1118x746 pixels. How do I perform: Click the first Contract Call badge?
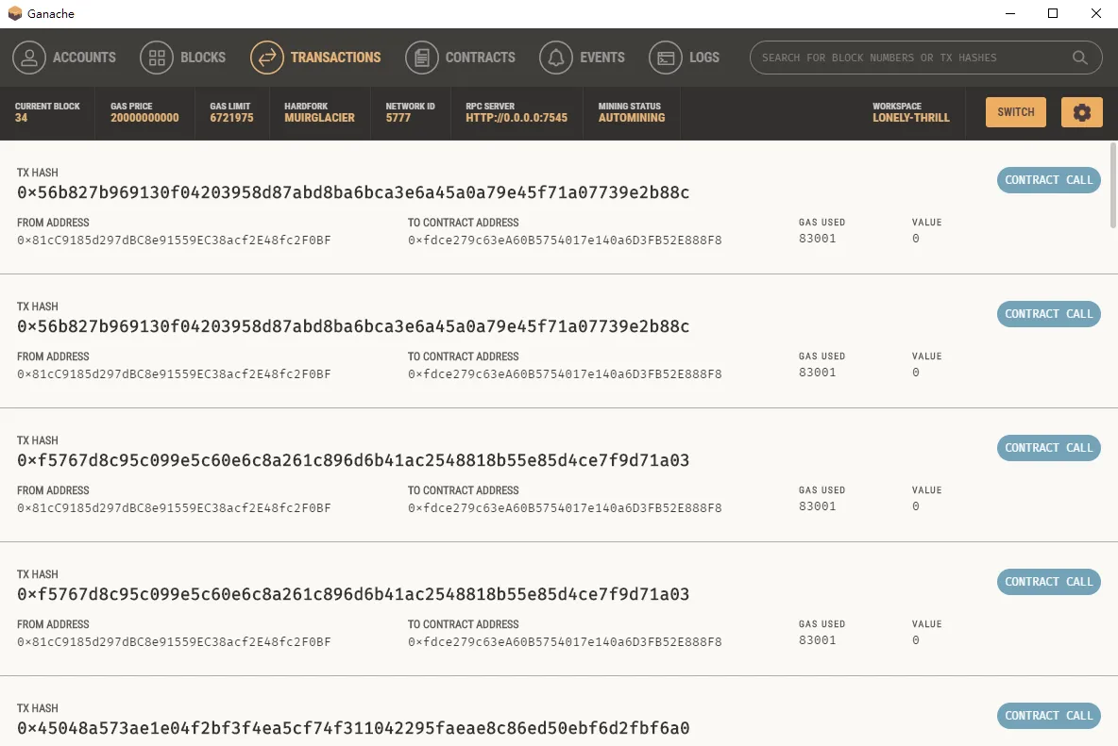pyautogui.click(x=1048, y=180)
